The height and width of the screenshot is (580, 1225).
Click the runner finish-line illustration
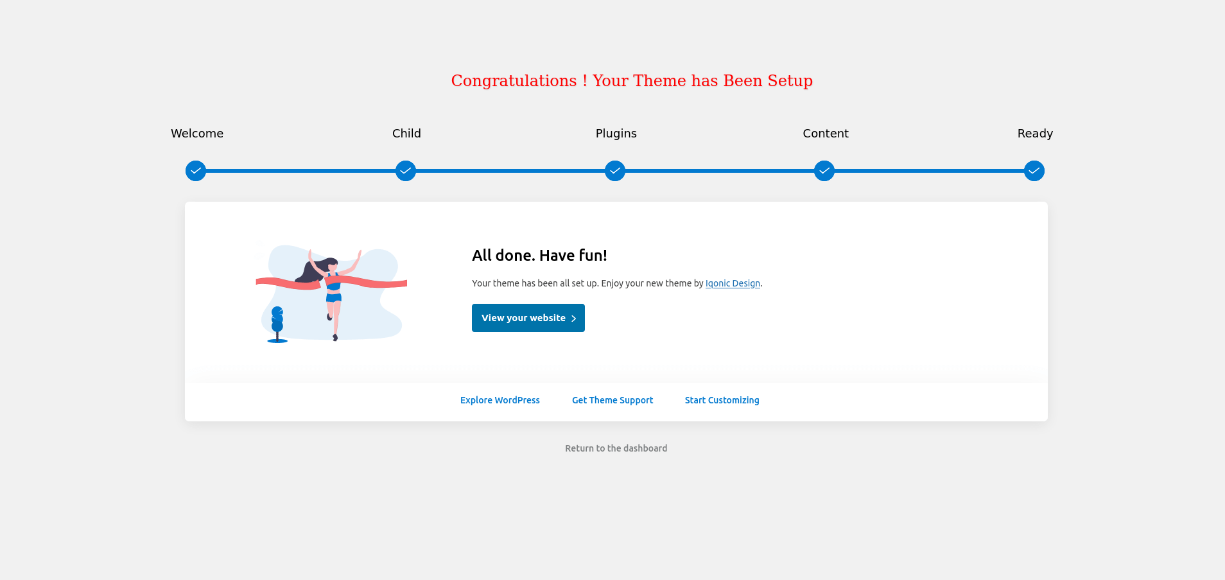point(331,294)
